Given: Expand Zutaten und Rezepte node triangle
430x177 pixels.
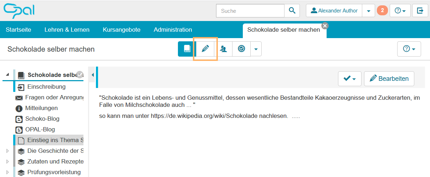Looking at the screenshot, I should [7, 162].
